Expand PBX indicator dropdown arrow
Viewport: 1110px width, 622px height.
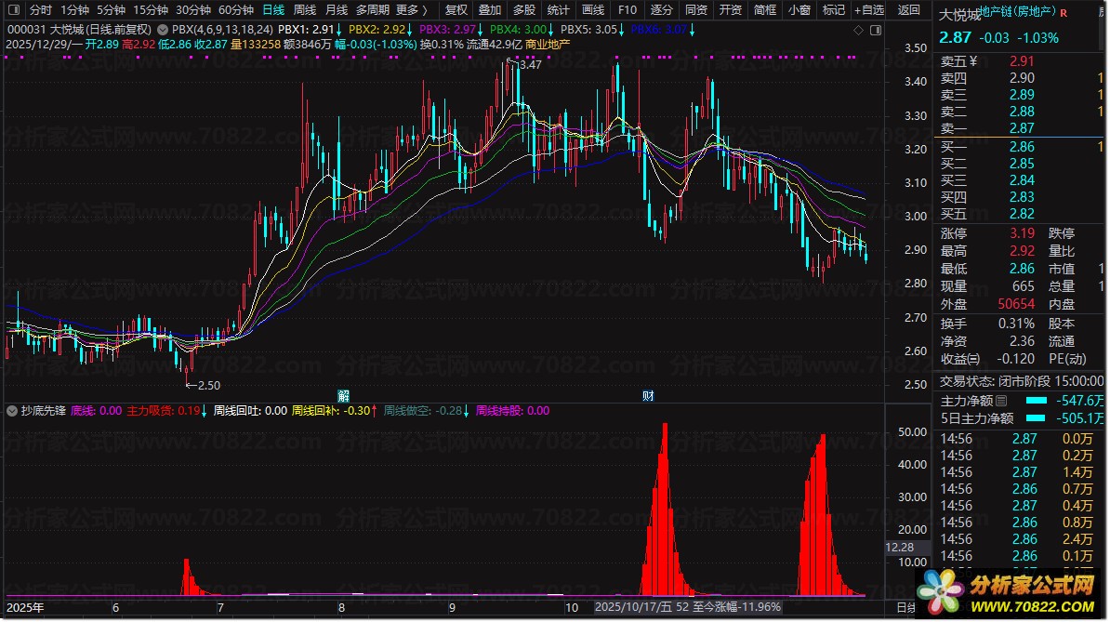pyautogui.click(x=163, y=30)
